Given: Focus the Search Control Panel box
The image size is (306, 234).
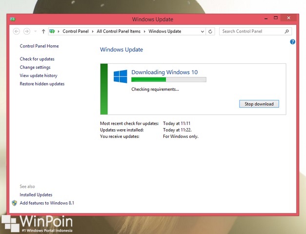Looking at the screenshot, I should click(255, 31).
